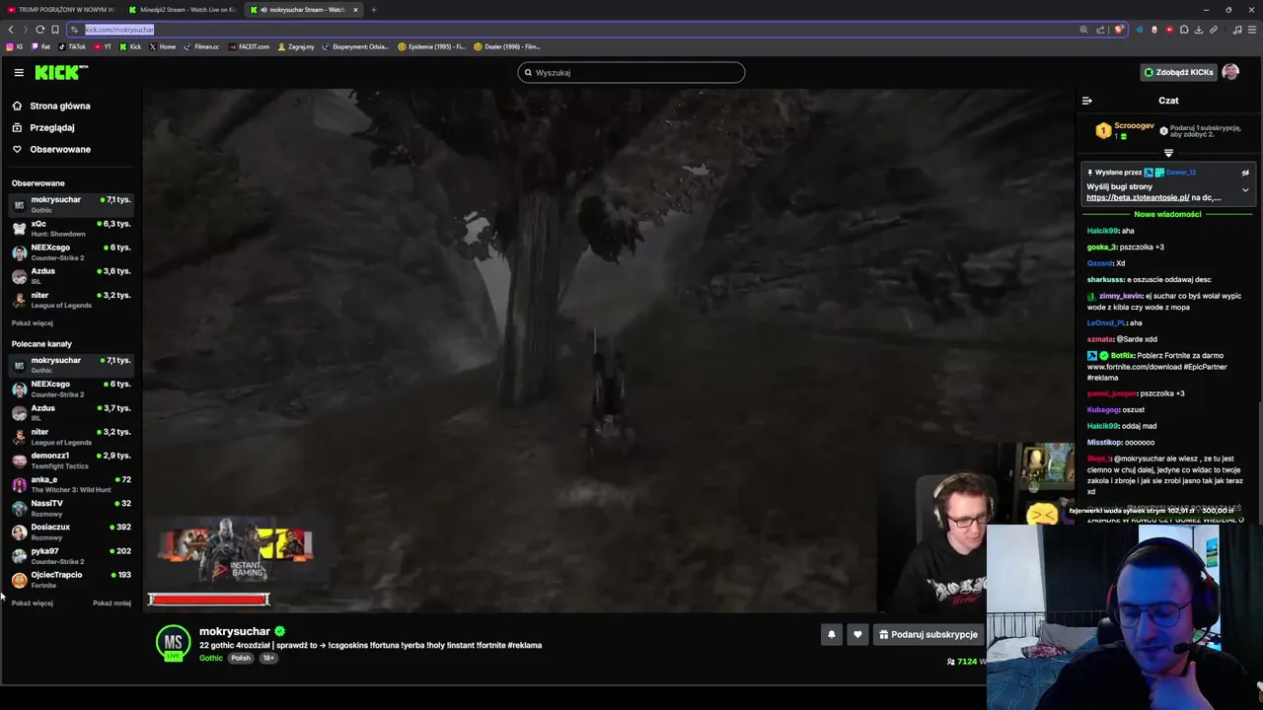Switch to Minedpl2 Stream tab

(x=185, y=10)
